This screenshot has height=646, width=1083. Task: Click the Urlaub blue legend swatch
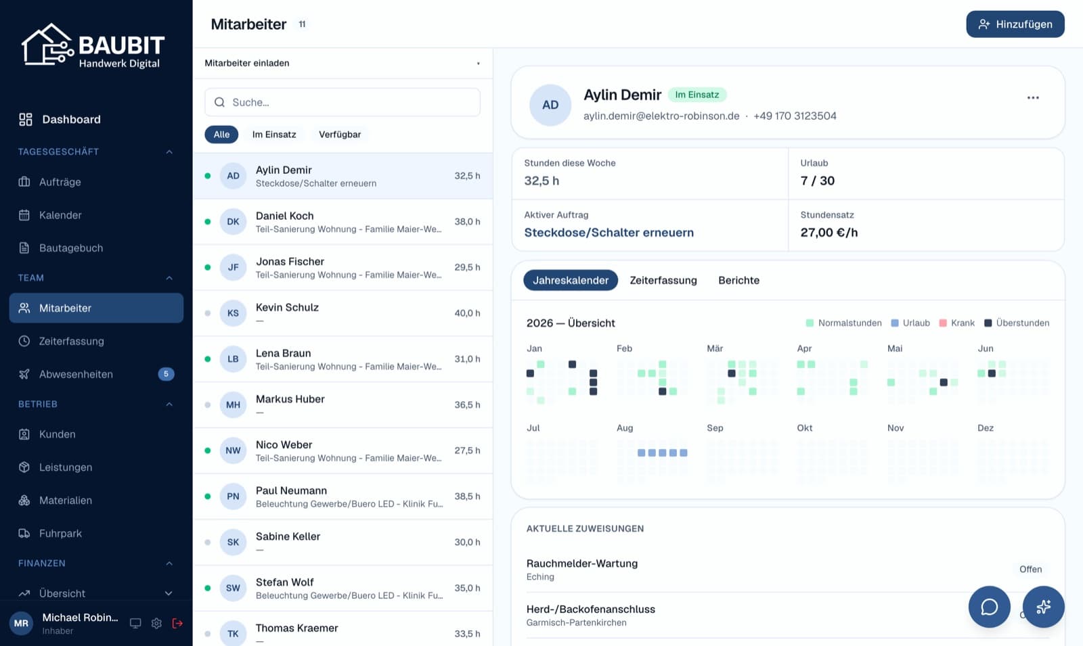(895, 323)
